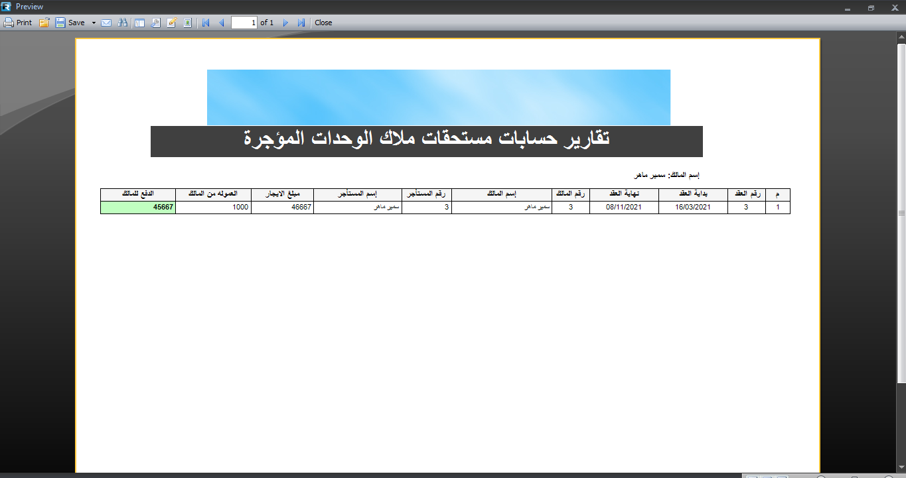Image resolution: width=906 pixels, height=478 pixels.
Task: Go to the first page
Action: pyautogui.click(x=206, y=23)
